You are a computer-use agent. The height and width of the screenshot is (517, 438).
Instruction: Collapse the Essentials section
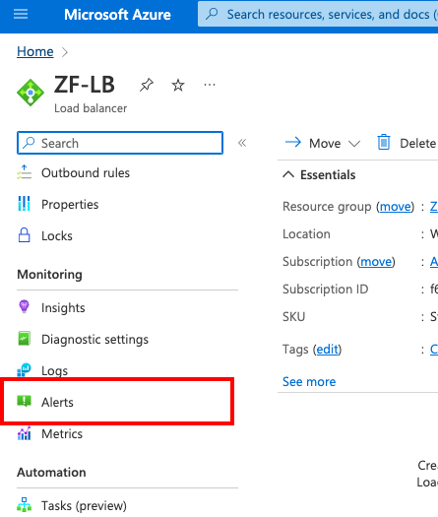point(288,174)
